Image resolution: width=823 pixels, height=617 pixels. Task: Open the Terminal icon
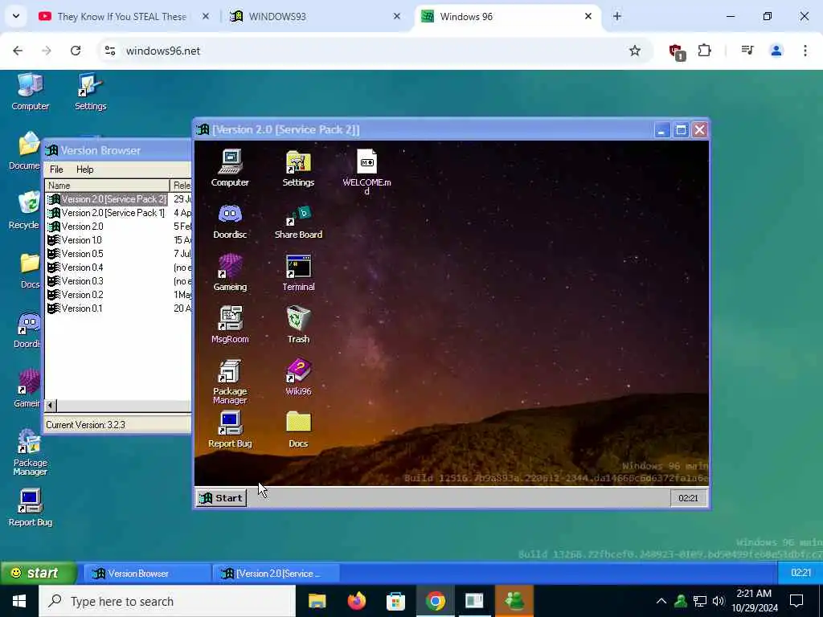tap(298, 273)
